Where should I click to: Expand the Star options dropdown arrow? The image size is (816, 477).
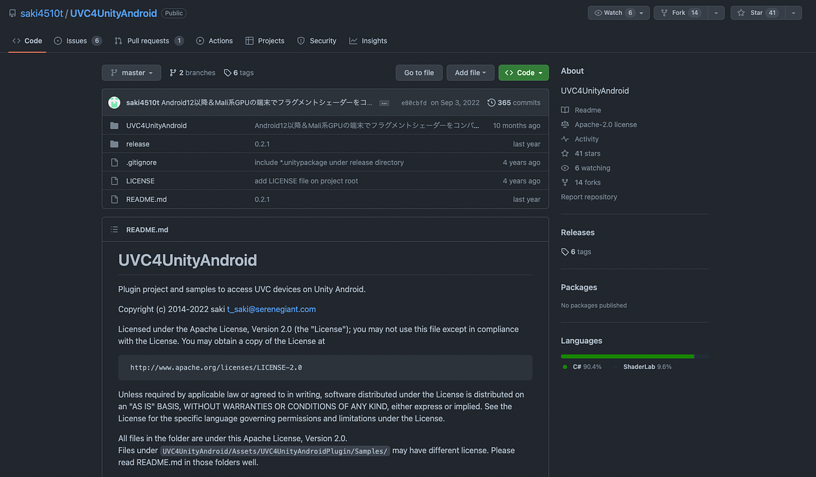point(793,12)
